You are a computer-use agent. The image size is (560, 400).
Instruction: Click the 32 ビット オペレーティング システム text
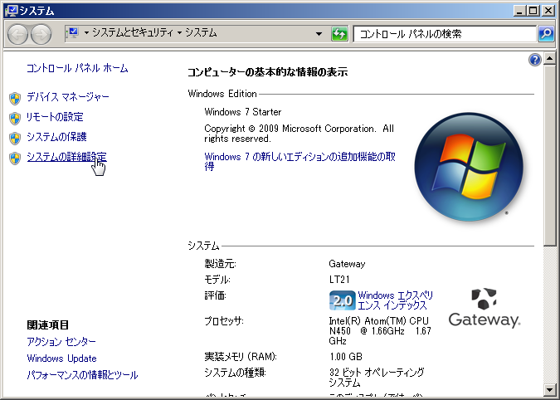point(377,378)
